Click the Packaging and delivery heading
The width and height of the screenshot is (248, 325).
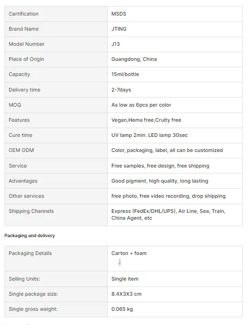tap(29, 236)
